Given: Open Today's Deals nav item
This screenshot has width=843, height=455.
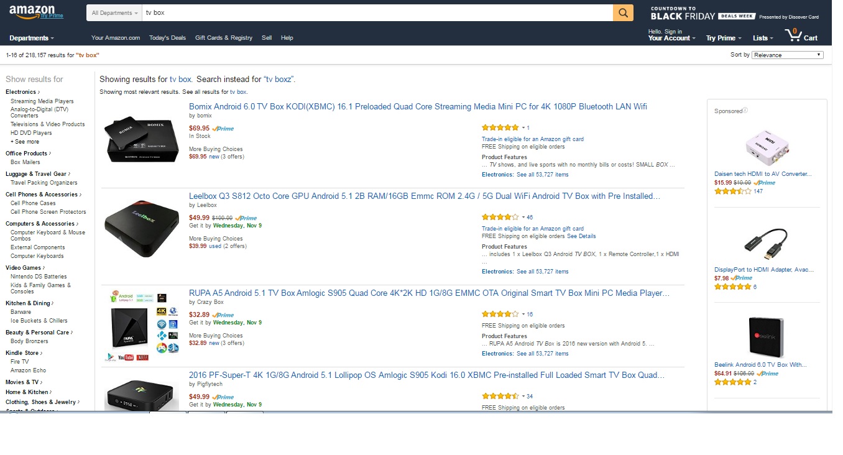Looking at the screenshot, I should (167, 38).
